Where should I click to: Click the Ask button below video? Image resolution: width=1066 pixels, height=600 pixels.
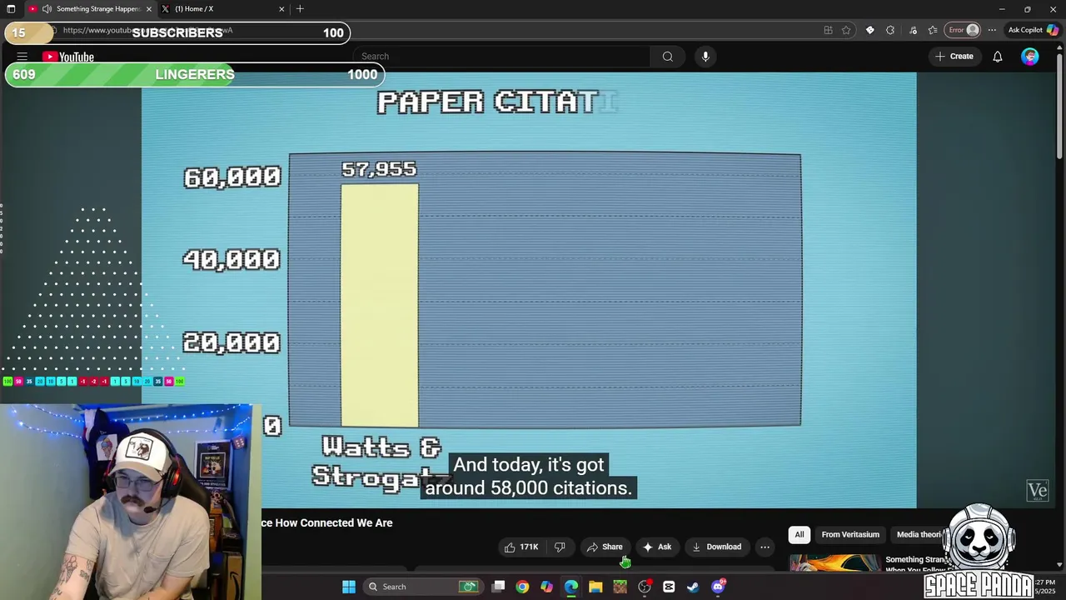(x=657, y=547)
